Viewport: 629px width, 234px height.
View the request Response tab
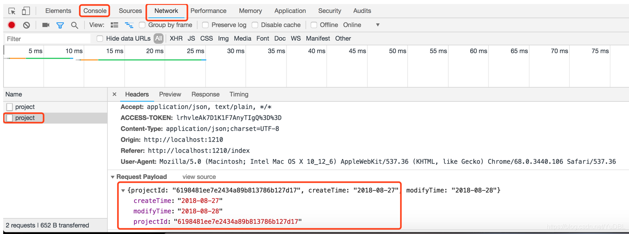205,94
